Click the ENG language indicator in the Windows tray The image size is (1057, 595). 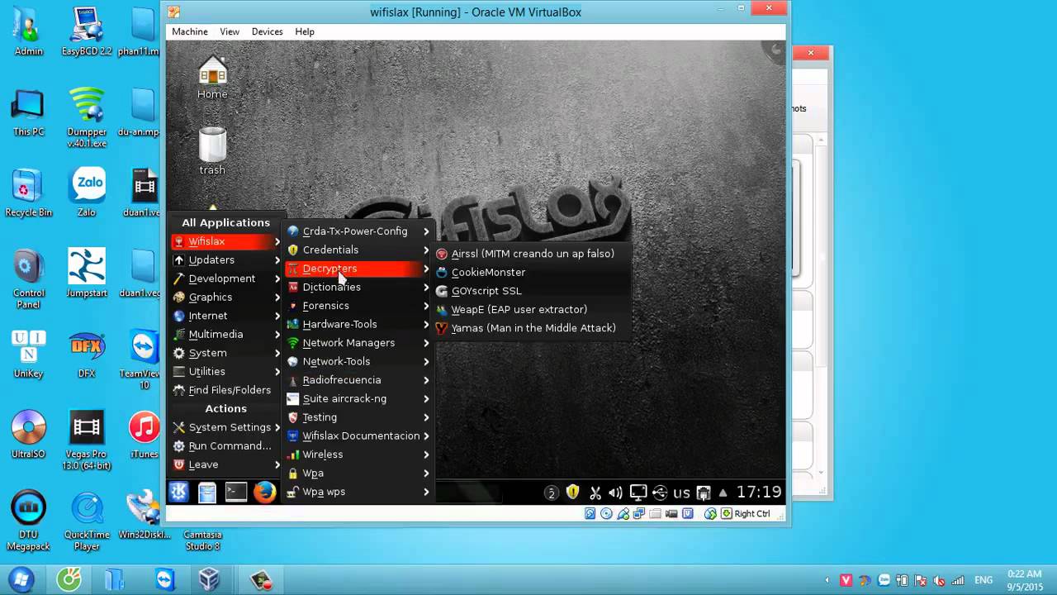[984, 580]
